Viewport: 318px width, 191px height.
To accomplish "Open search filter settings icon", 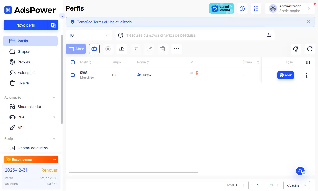I will [x=269, y=35].
